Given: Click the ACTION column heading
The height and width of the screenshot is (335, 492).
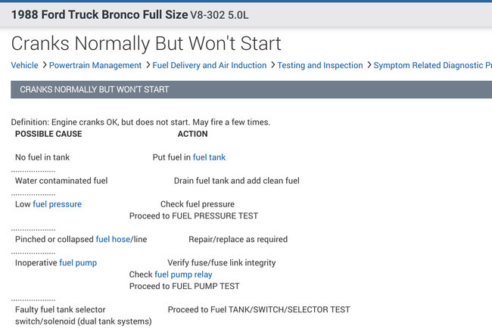Looking at the screenshot, I should tap(192, 134).
